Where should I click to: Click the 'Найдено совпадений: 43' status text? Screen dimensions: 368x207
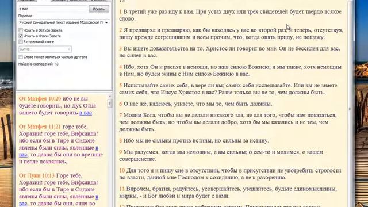39,64
